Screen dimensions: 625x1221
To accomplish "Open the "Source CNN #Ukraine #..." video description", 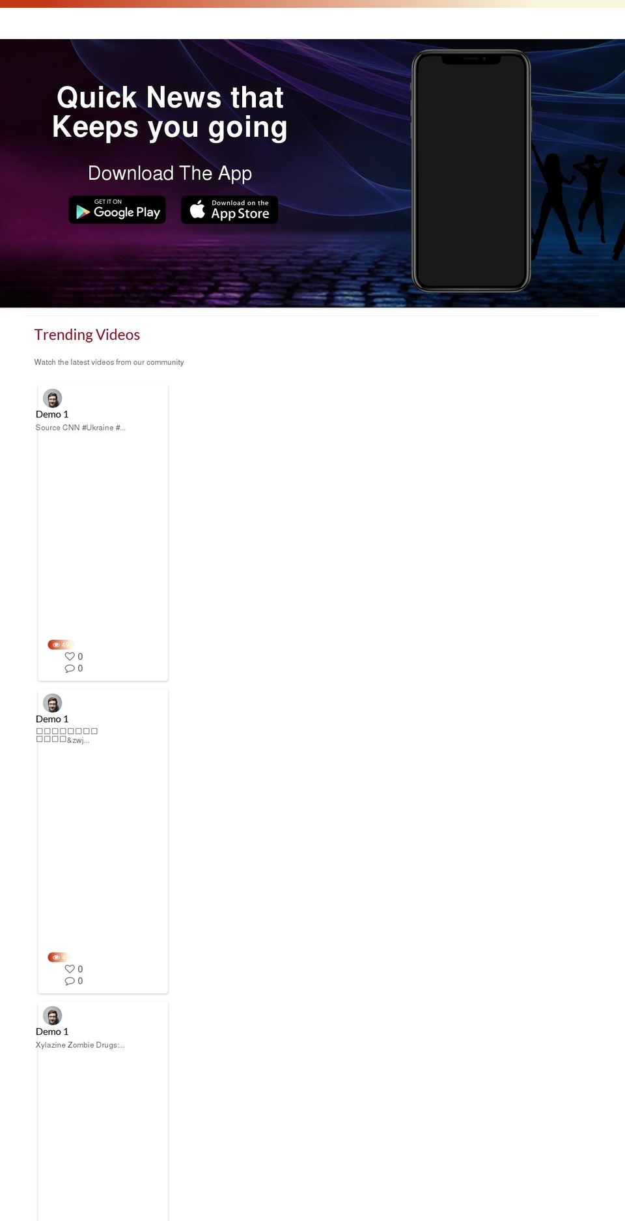I will (x=81, y=428).
